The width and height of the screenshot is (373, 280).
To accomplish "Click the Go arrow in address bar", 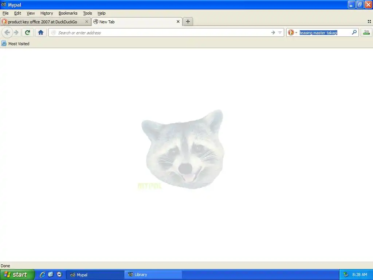I will (x=273, y=32).
